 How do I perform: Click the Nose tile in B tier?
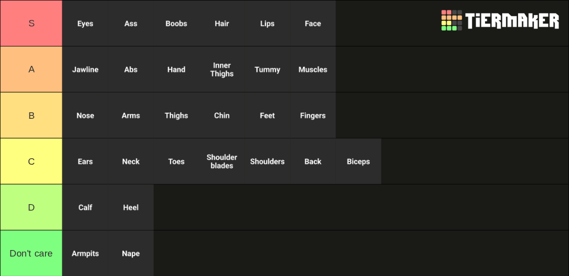click(85, 115)
